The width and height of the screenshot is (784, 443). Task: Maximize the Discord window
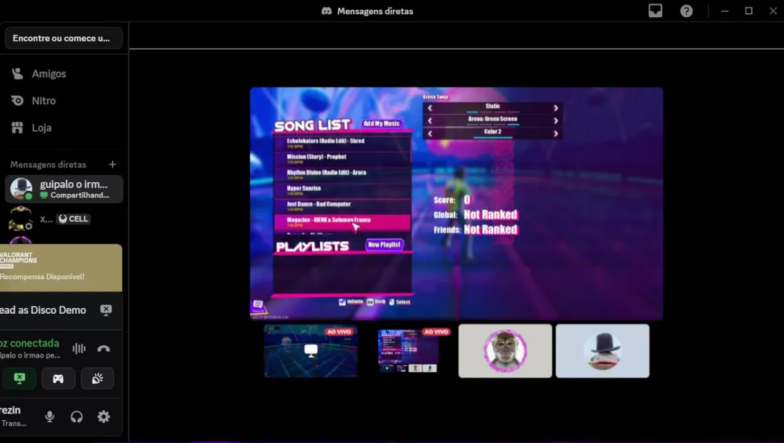point(748,11)
